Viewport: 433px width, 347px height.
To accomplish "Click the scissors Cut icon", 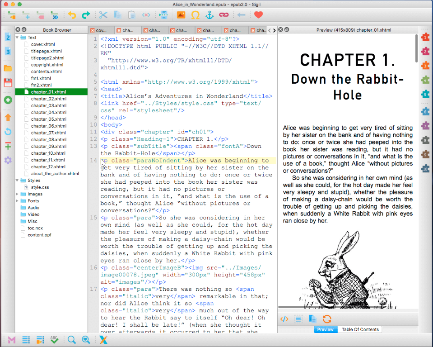I will (103, 15).
